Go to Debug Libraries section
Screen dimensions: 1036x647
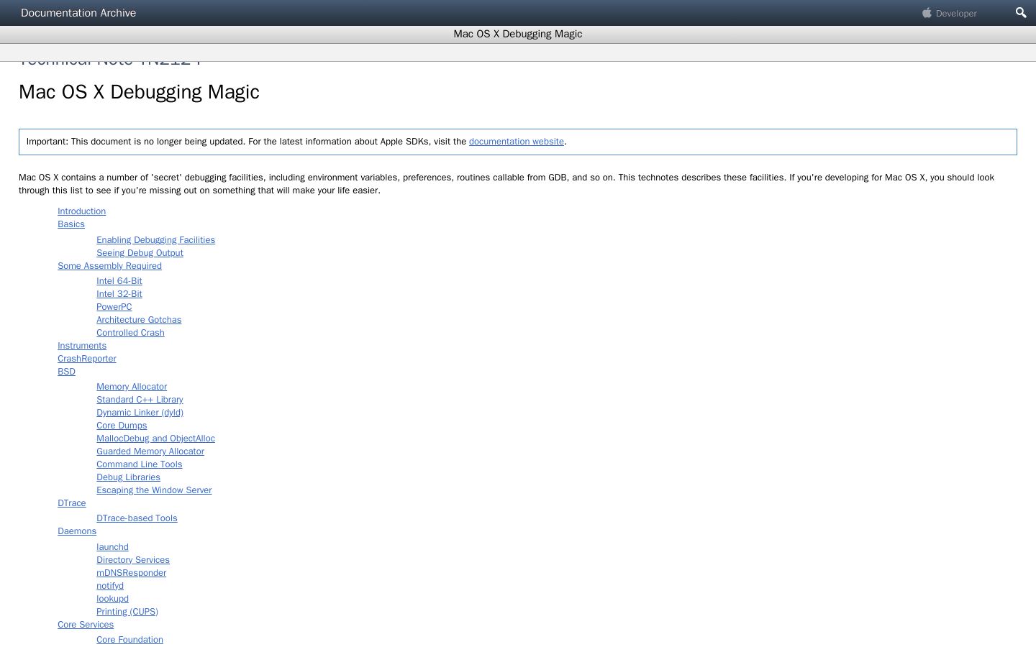(x=128, y=477)
